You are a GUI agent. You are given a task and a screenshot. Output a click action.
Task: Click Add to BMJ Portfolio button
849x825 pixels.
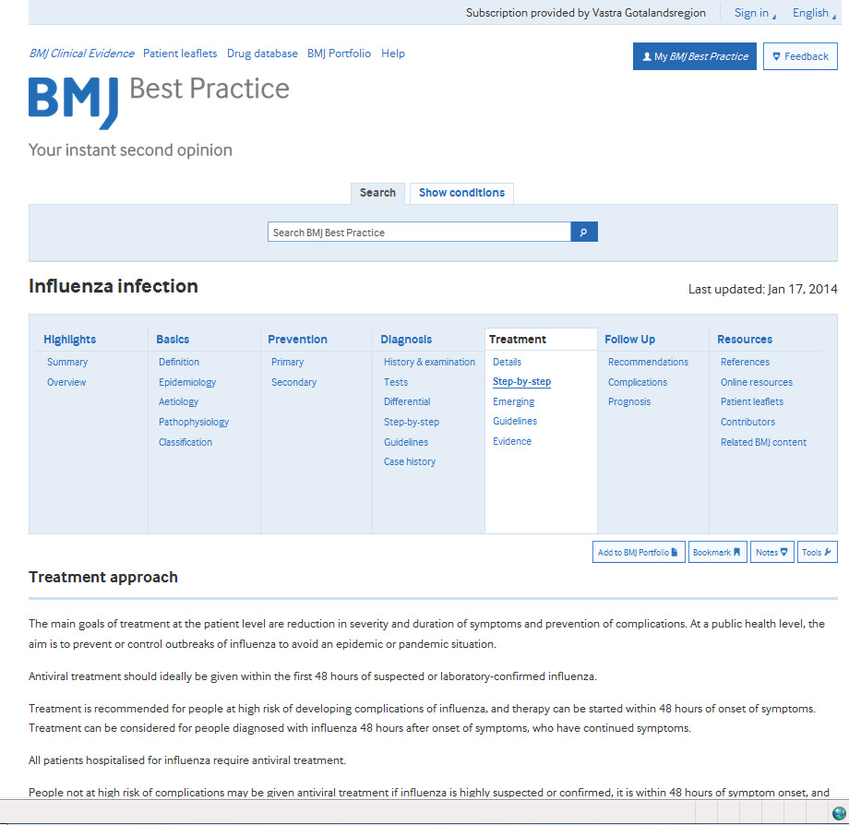(x=639, y=552)
